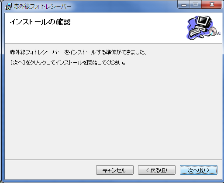
Task: Click the mouse in the banner illustration
Action: coord(201,36)
